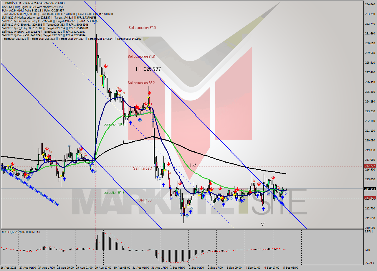This screenshot has height=271, width=377.
Task: Click the '1 Sep 09:00' time axis label
Action: pyautogui.click(x=178, y=268)
